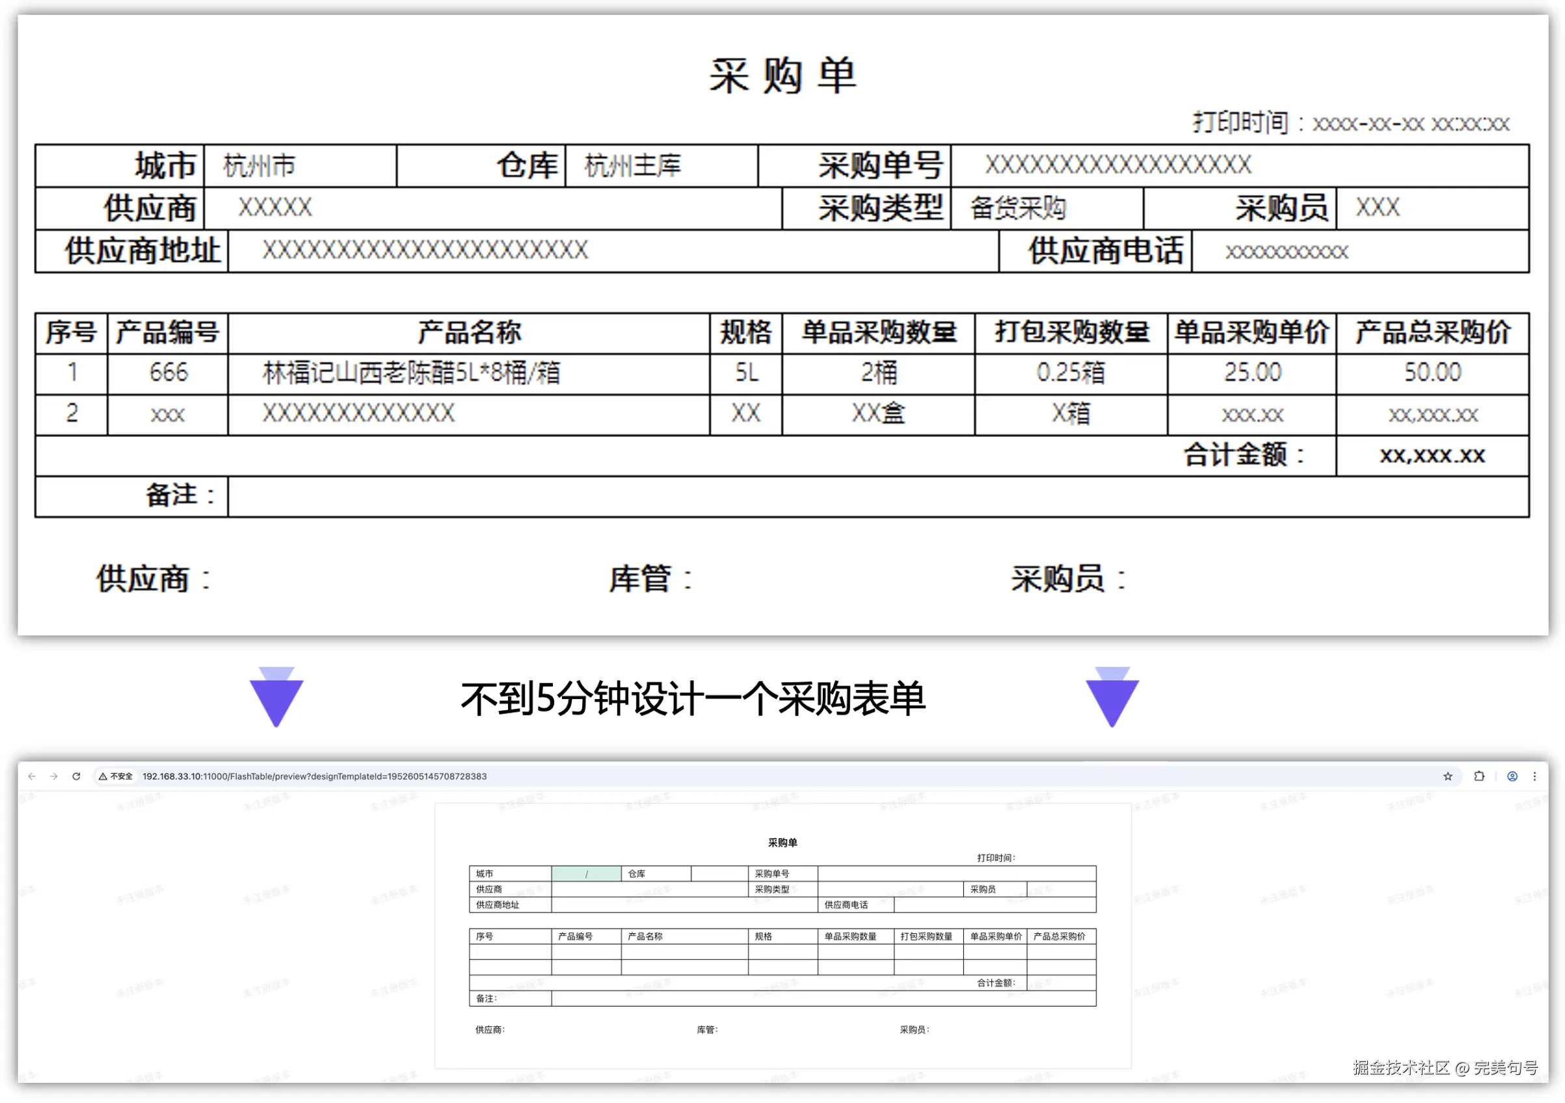Click the 不安全 security warning indicator
Screen dimensions: 1565x1103
[x=115, y=776]
